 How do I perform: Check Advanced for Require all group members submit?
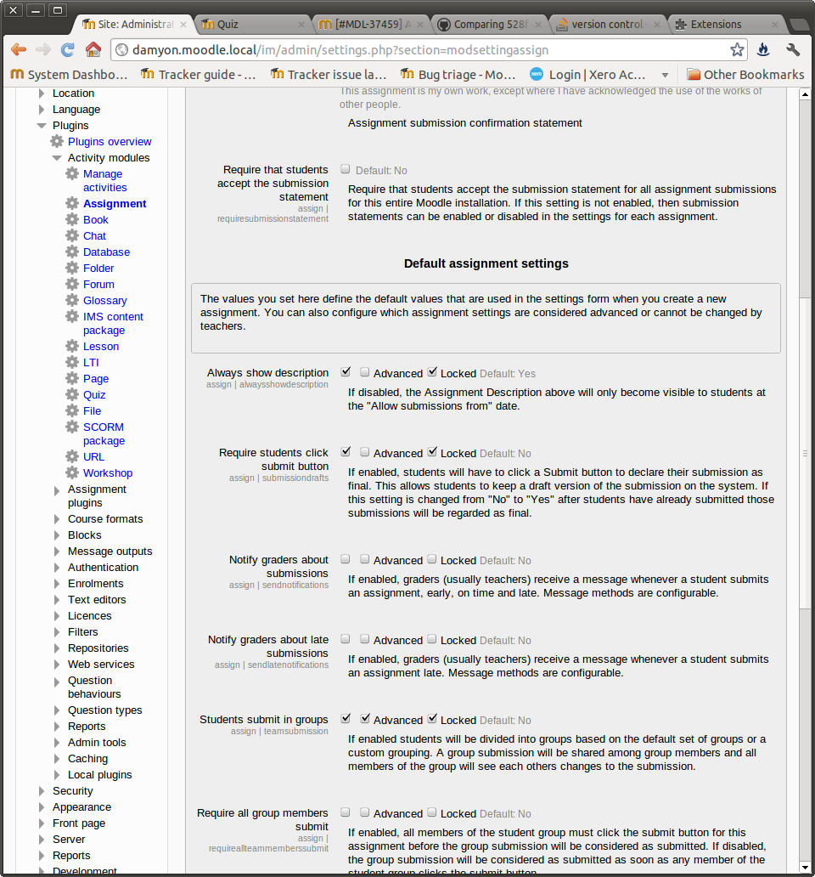click(365, 812)
